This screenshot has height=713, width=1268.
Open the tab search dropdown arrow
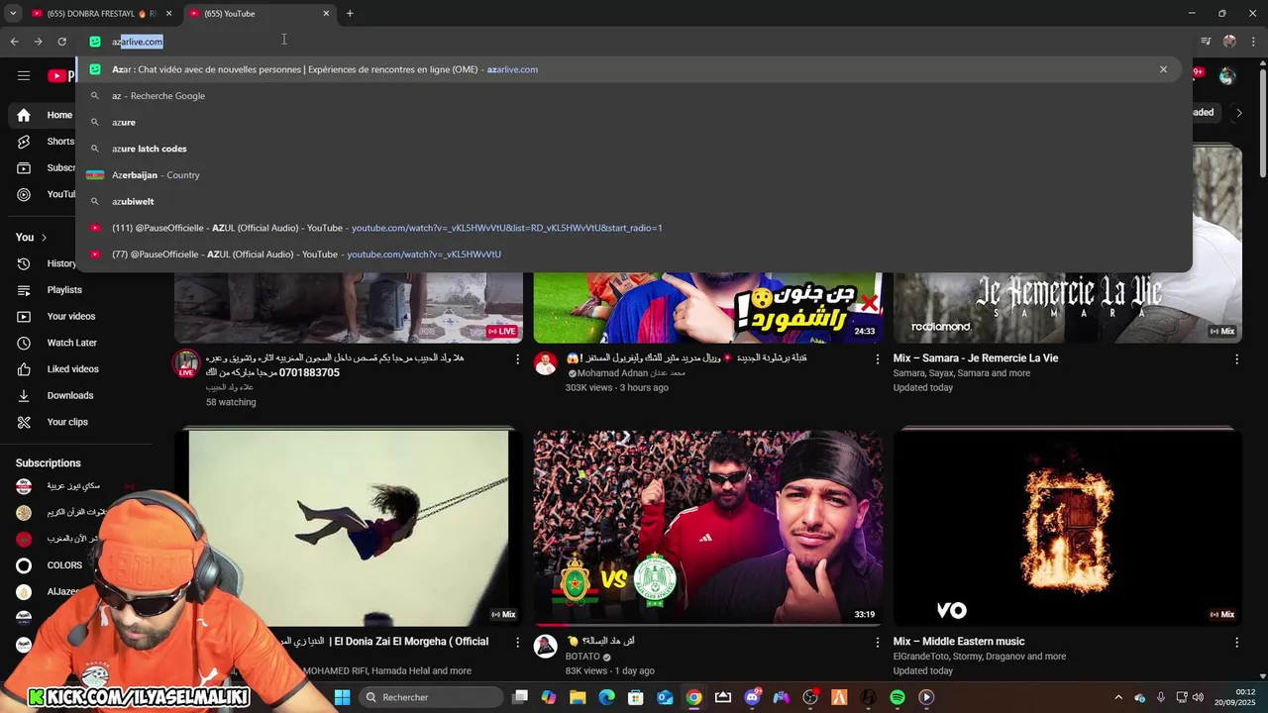(13, 13)
